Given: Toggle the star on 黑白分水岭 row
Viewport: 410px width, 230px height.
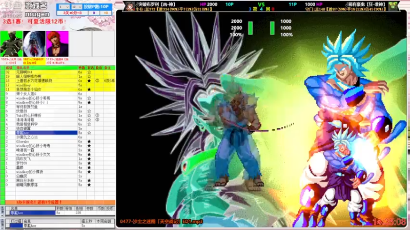Looking at the screenshot, I should click(89, 180).
